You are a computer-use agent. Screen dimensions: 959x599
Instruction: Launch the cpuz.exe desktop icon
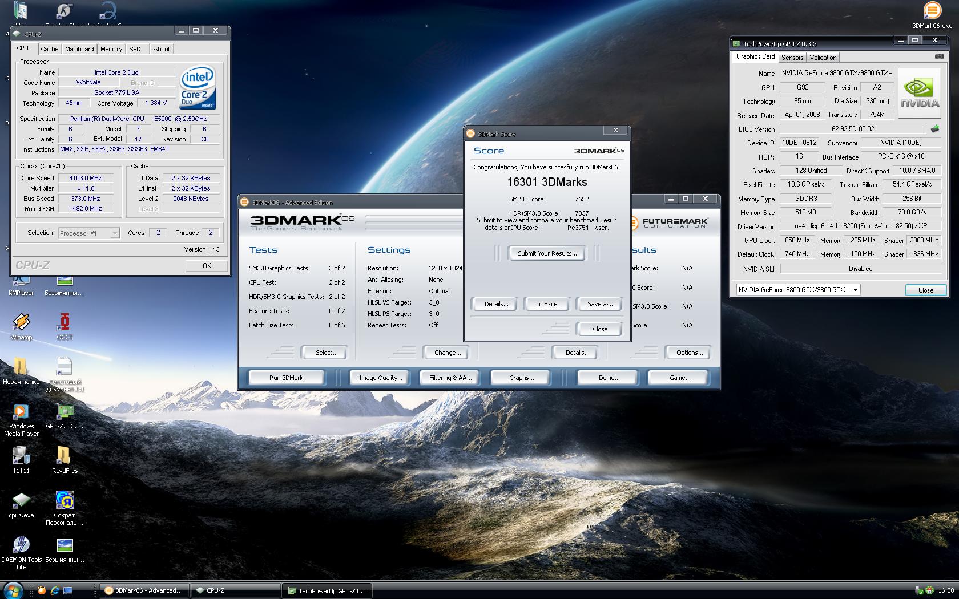point(21,505)
